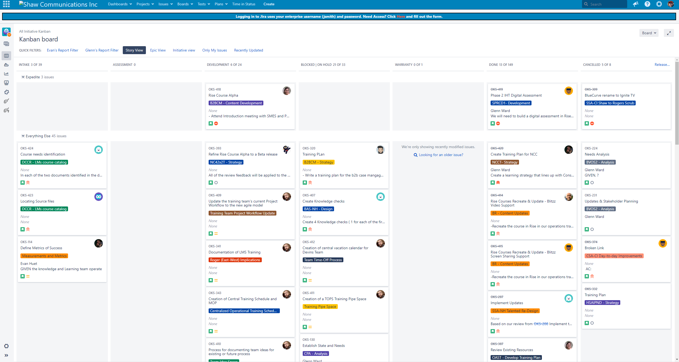Toggle the Recently Updated quick filter
Viewport: 679px width, 362px height.
pyautogui.click(x=248, y=50)
